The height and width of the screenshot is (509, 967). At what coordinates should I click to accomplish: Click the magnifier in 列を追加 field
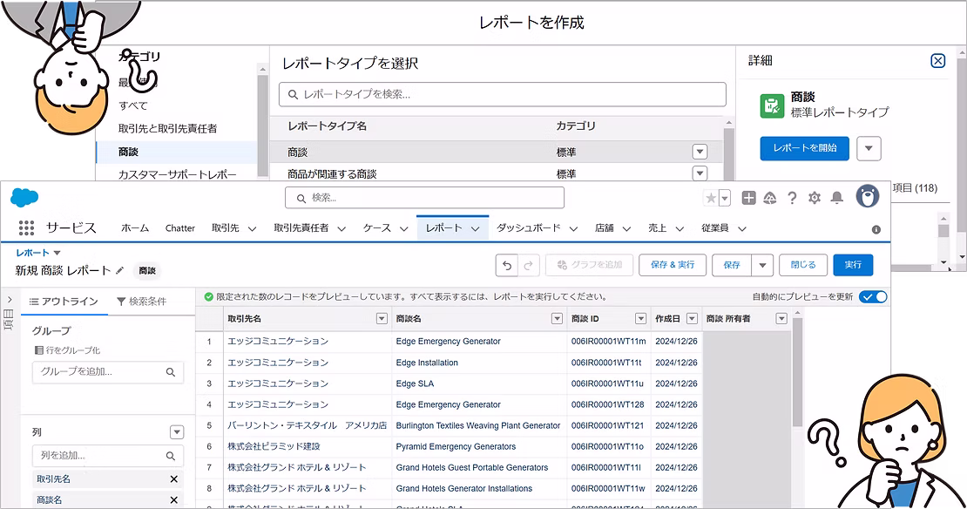tap(171, 456)
